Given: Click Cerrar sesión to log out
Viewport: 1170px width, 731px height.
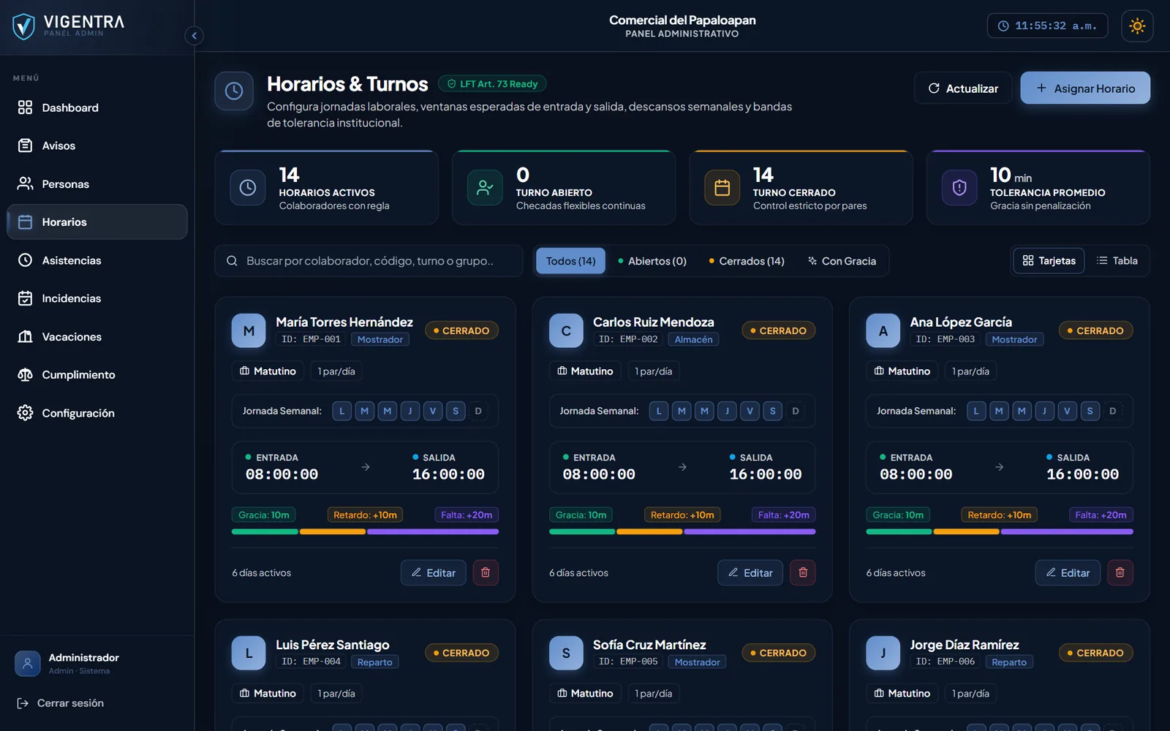Looking at the screenshot, I should (x=61, y=703).
